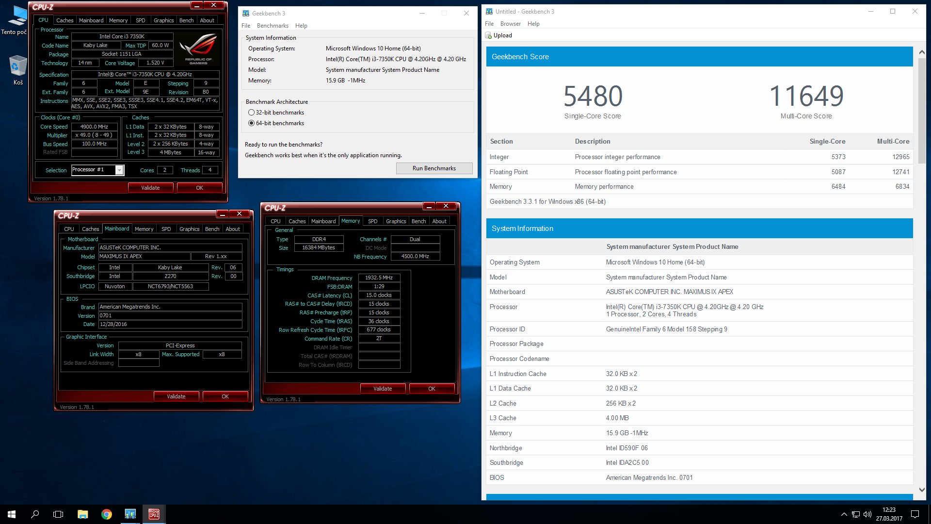The height and width of the screenshot is (524, 931).
Task: Open the volume tray icon
Action: pyautogui.click(x=867, y=514)
